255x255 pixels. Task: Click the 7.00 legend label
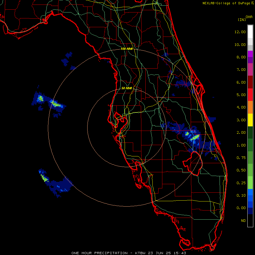pos(241,70)
